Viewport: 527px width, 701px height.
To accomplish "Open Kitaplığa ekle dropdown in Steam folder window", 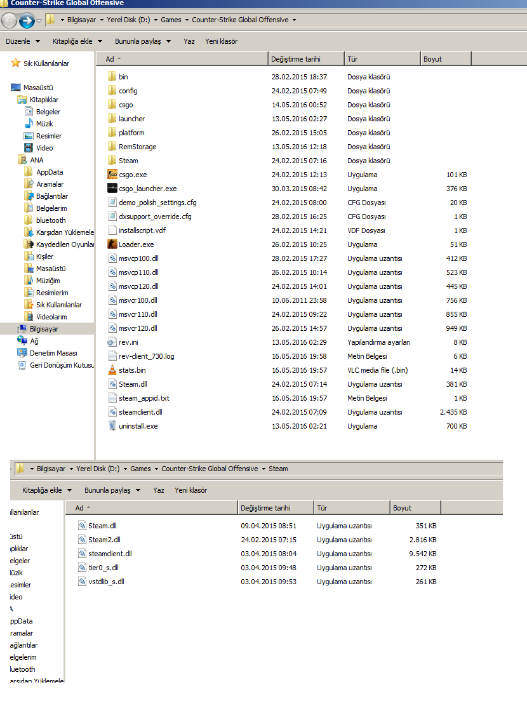I will [x=47, y=490].
